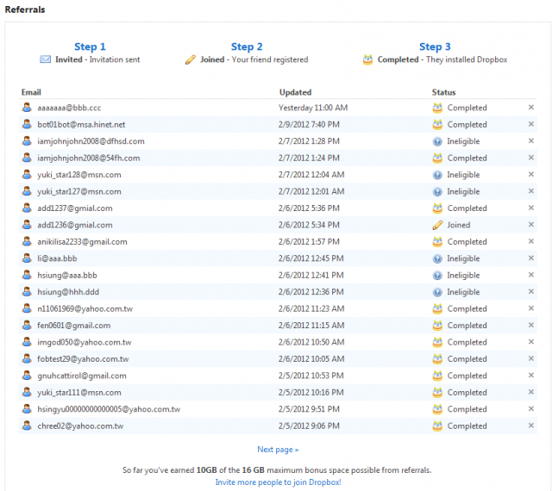Viewport: 552px width, 491px height.
Task: Remove anikilisa2233@gmail.com referral with X
Action: tap(531, 241)
